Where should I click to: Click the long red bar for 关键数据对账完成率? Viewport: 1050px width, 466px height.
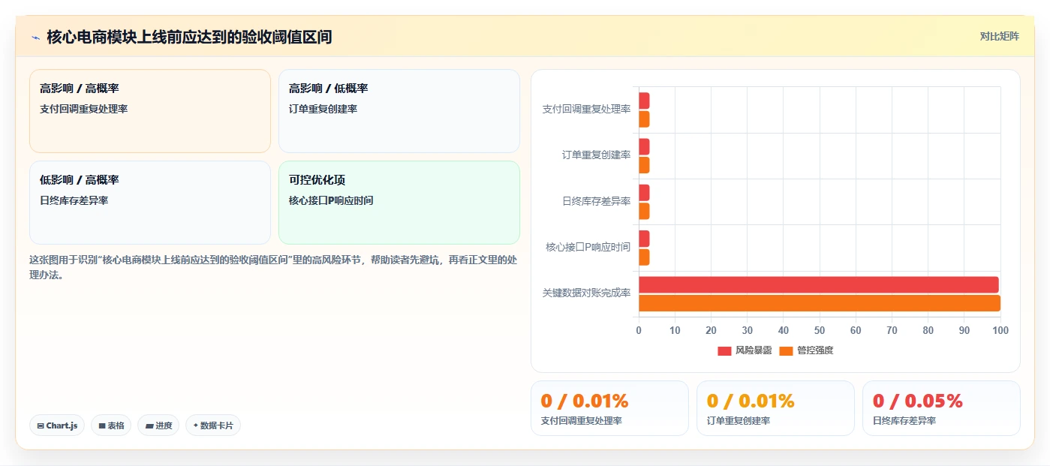click(819, 284)
